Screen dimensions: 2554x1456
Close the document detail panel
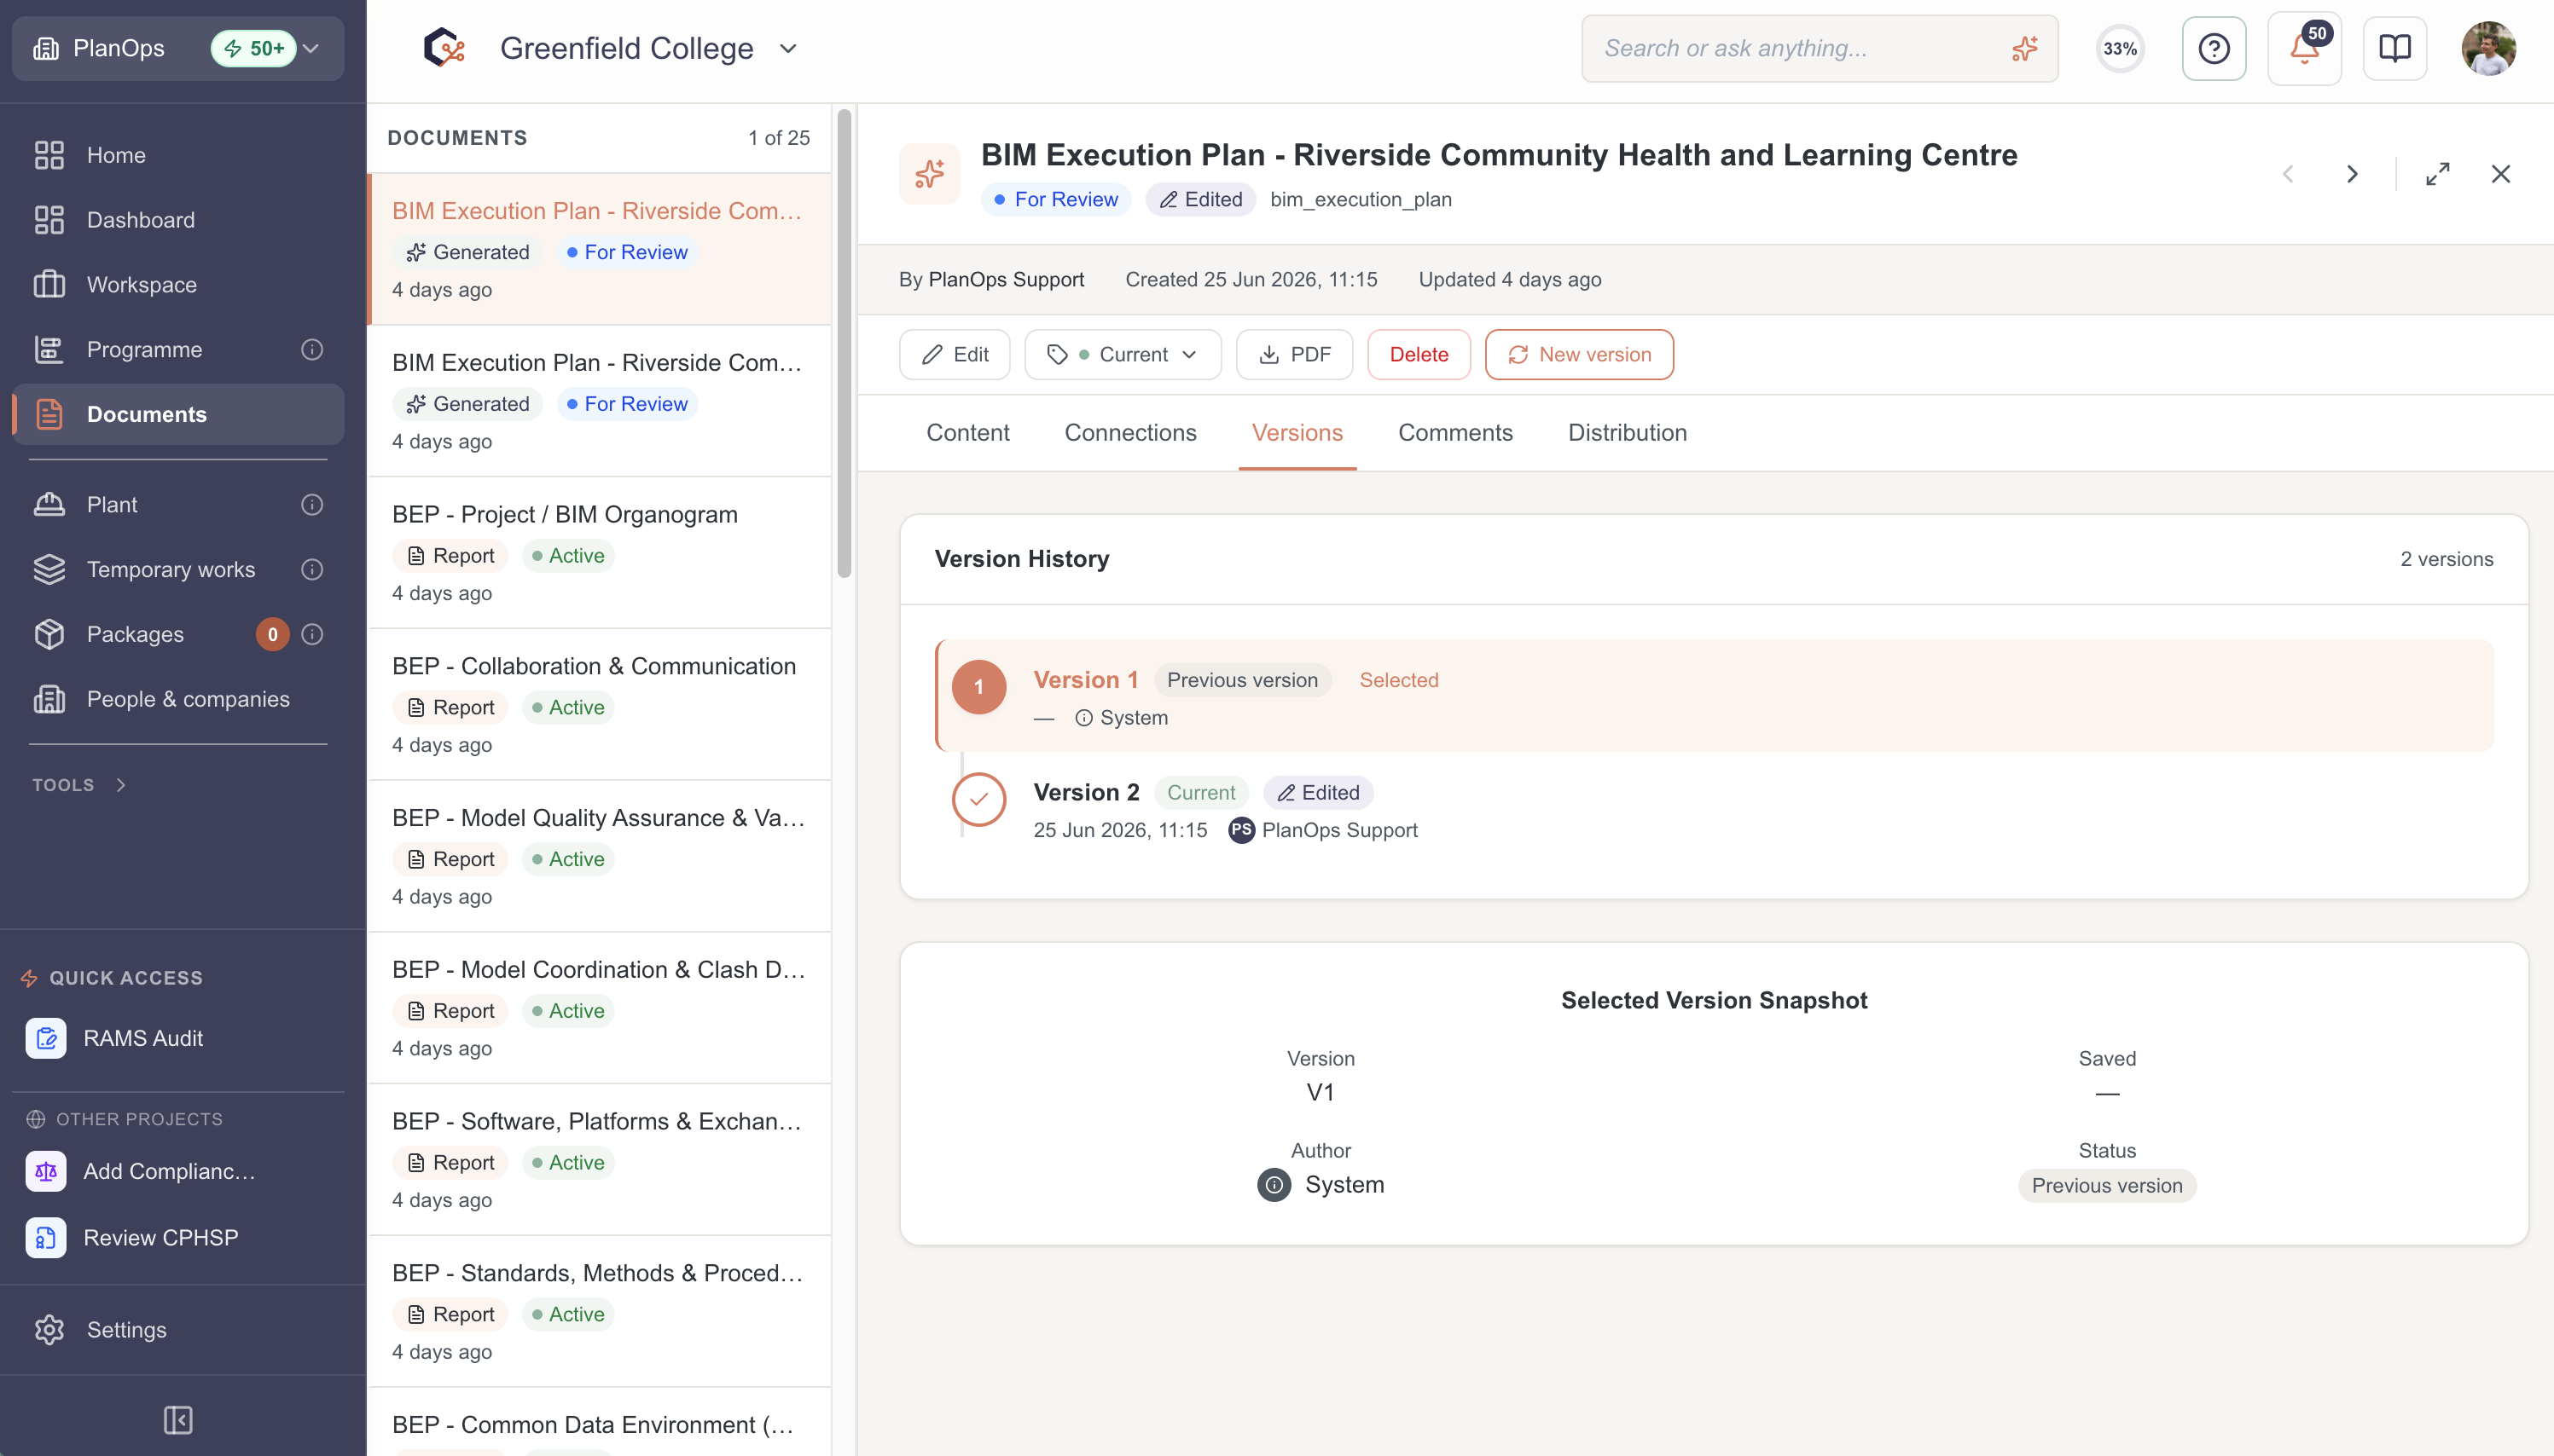click(2500, 174)
